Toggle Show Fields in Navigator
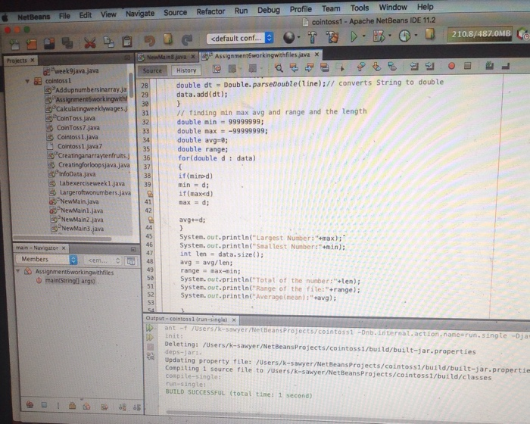Screen dimensions: 530x424 pyautogui.click(x=44, y=405)
